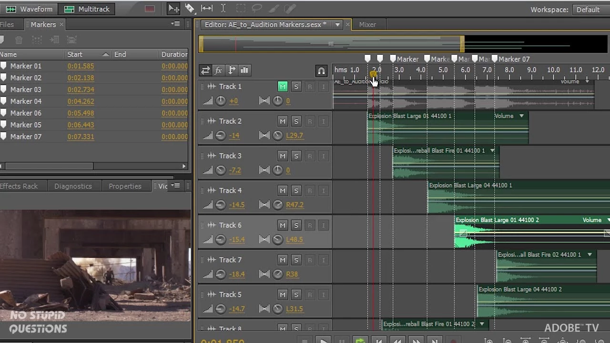
Task: Open the Workspace Default dropdown
Action: [588, 9]
